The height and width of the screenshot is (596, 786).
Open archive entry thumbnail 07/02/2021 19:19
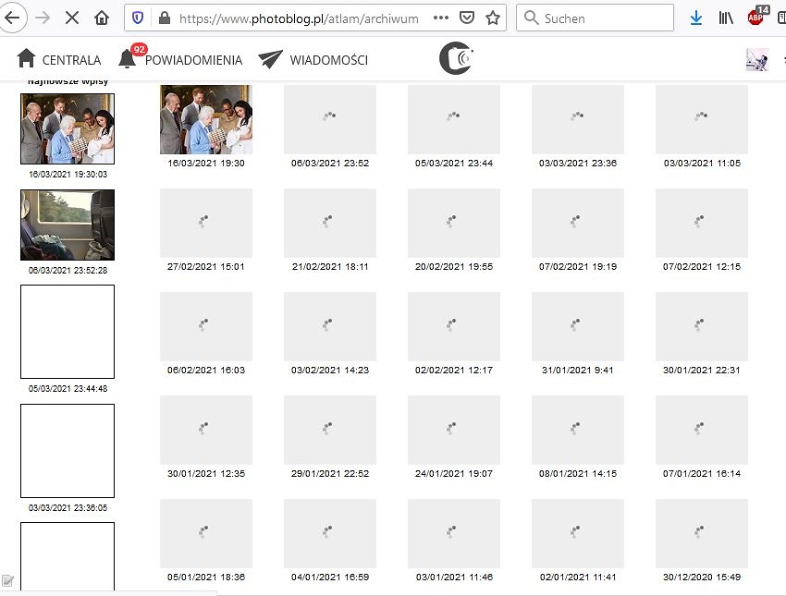pos(577,223)
